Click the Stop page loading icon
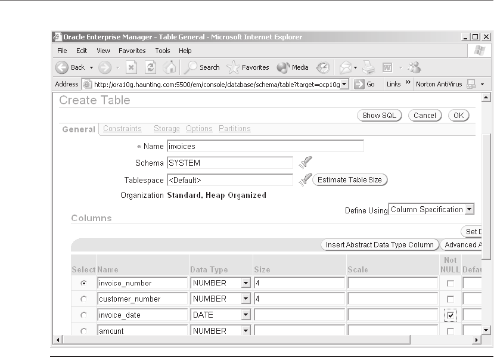Image resolution: width=494 pixels, height=357 pixels. (131, 67)
